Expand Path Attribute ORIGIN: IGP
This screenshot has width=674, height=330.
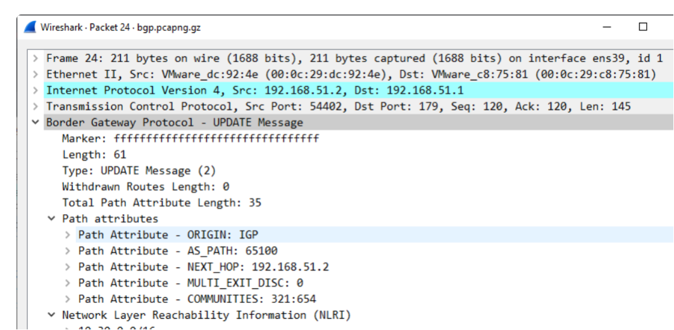click(x=68, y=235)
